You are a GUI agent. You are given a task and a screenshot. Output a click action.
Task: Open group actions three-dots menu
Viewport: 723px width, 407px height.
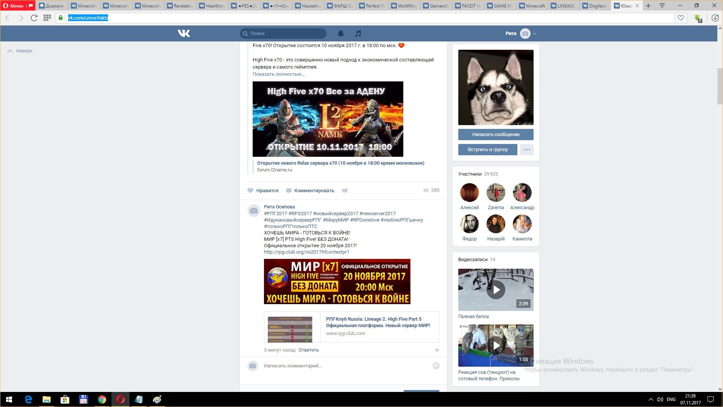tap(526, 150)
